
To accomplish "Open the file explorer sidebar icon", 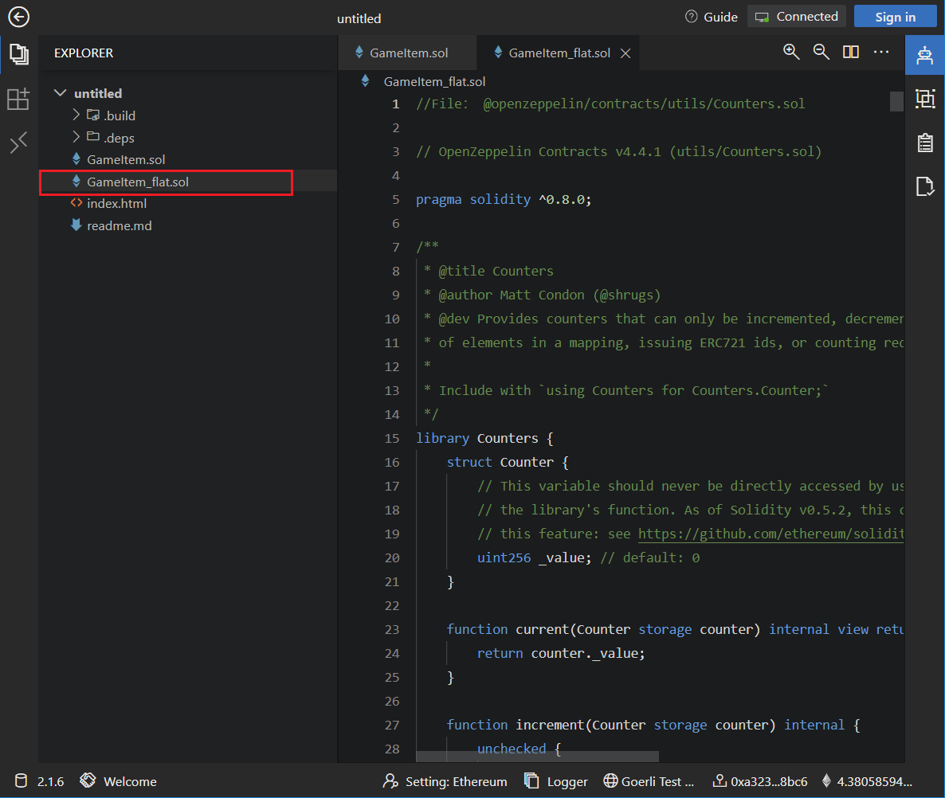I will pyautogui.click(x=18, y=54).
